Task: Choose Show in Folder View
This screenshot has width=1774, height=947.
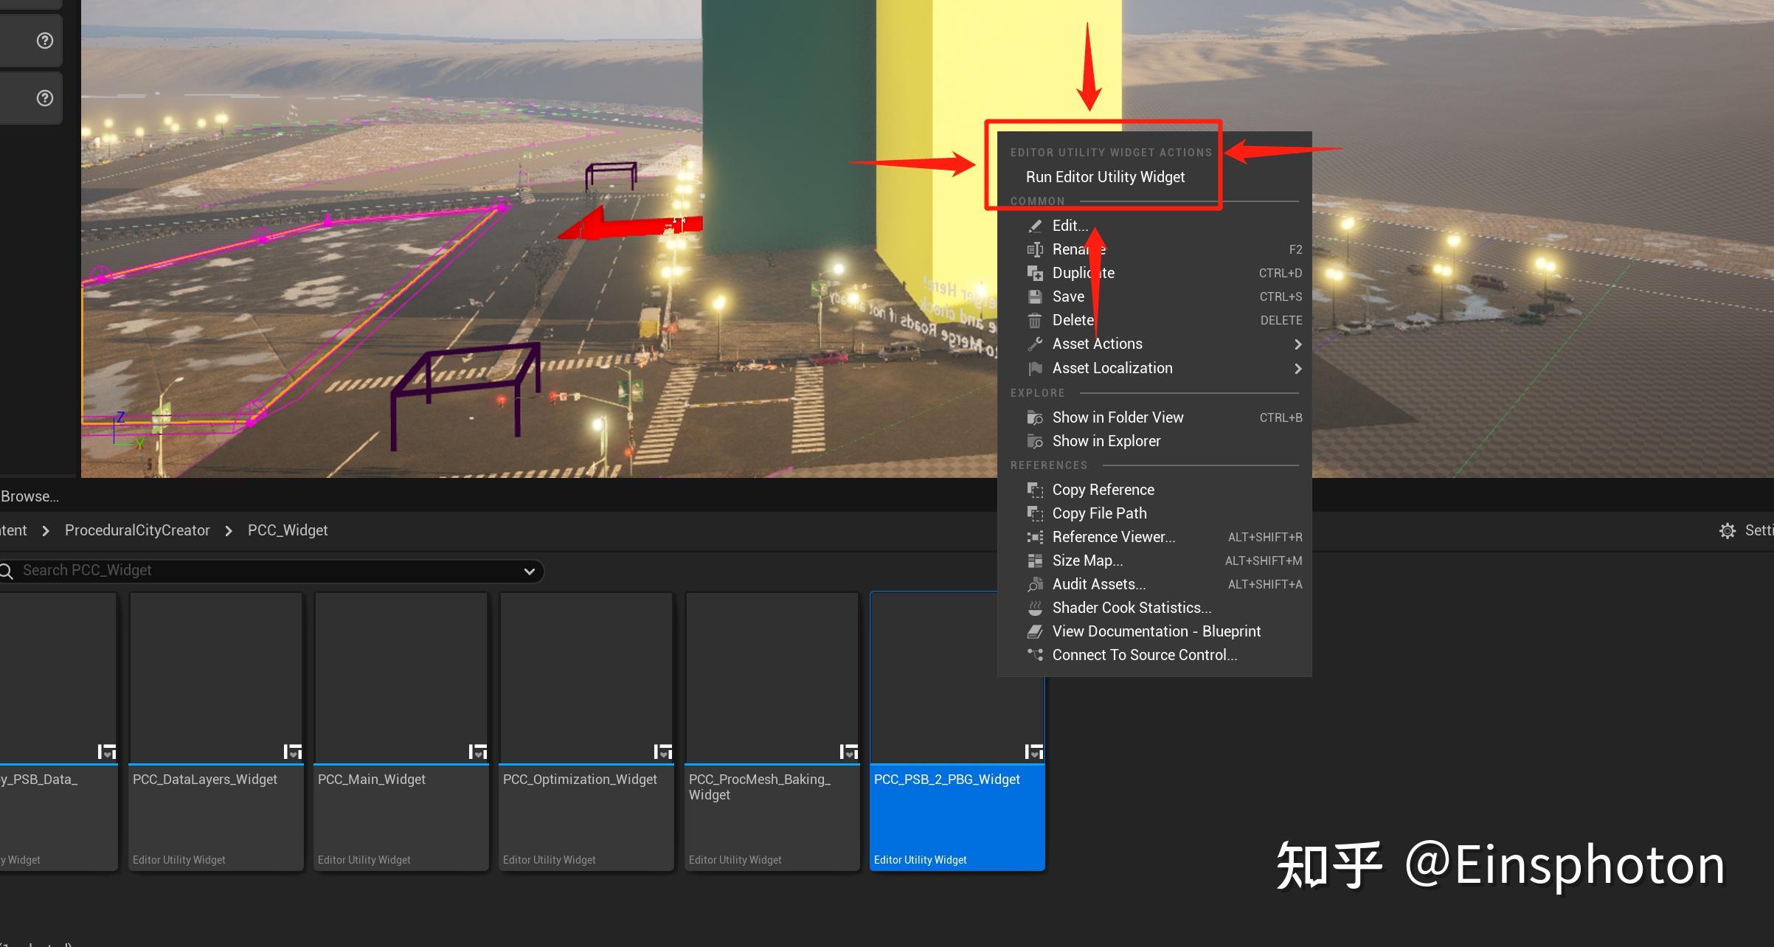Action: point(1117,417)
